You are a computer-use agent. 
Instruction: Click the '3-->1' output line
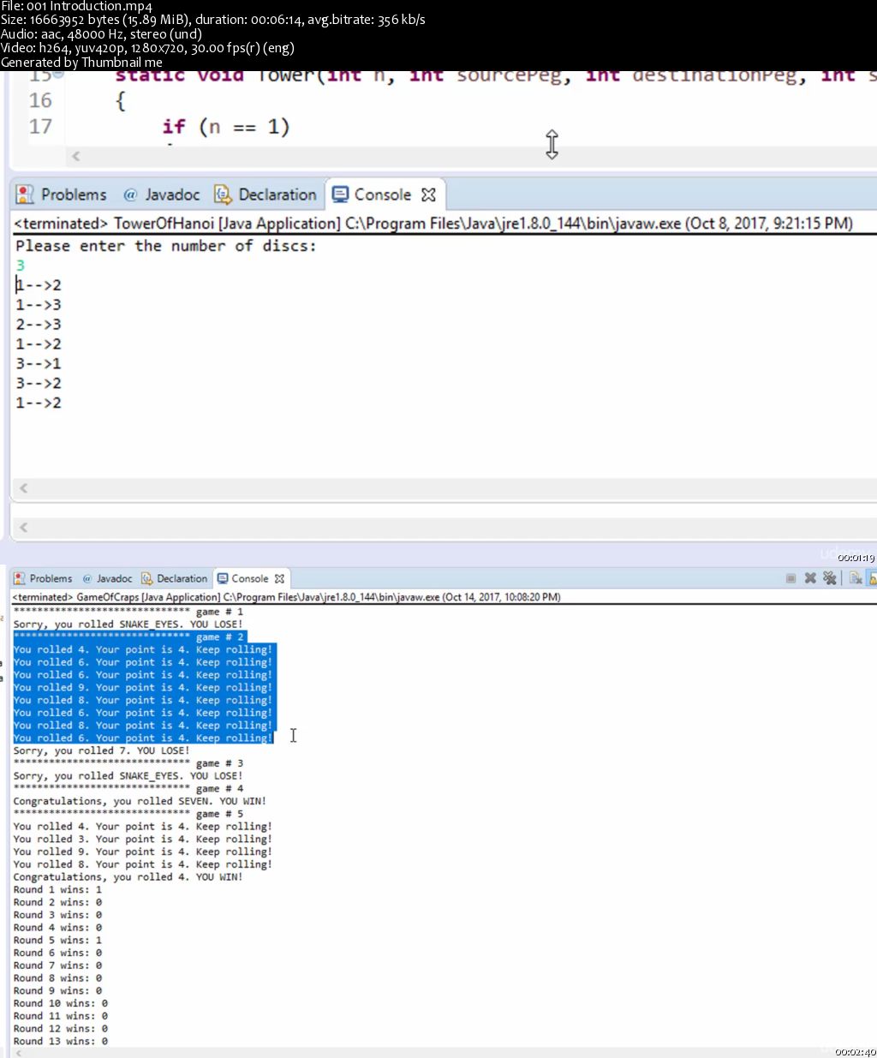pos(39,364)
